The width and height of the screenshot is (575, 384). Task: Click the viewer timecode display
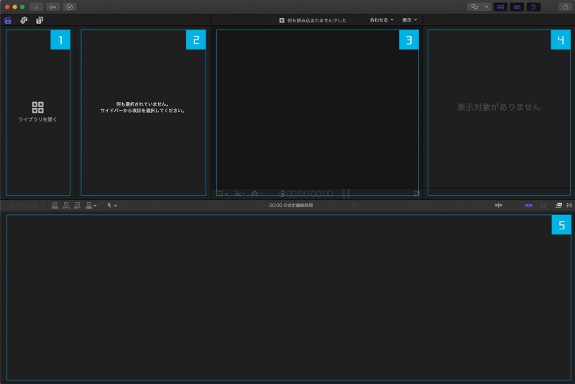pyautogui.click(x=310, y=194)
